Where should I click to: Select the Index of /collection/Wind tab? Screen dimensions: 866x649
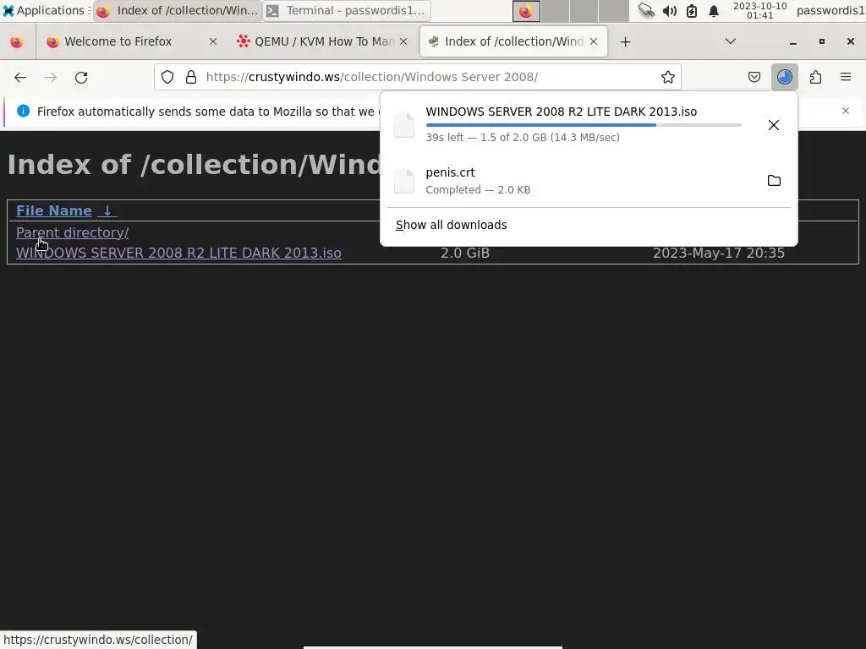(x=513, y=42)
